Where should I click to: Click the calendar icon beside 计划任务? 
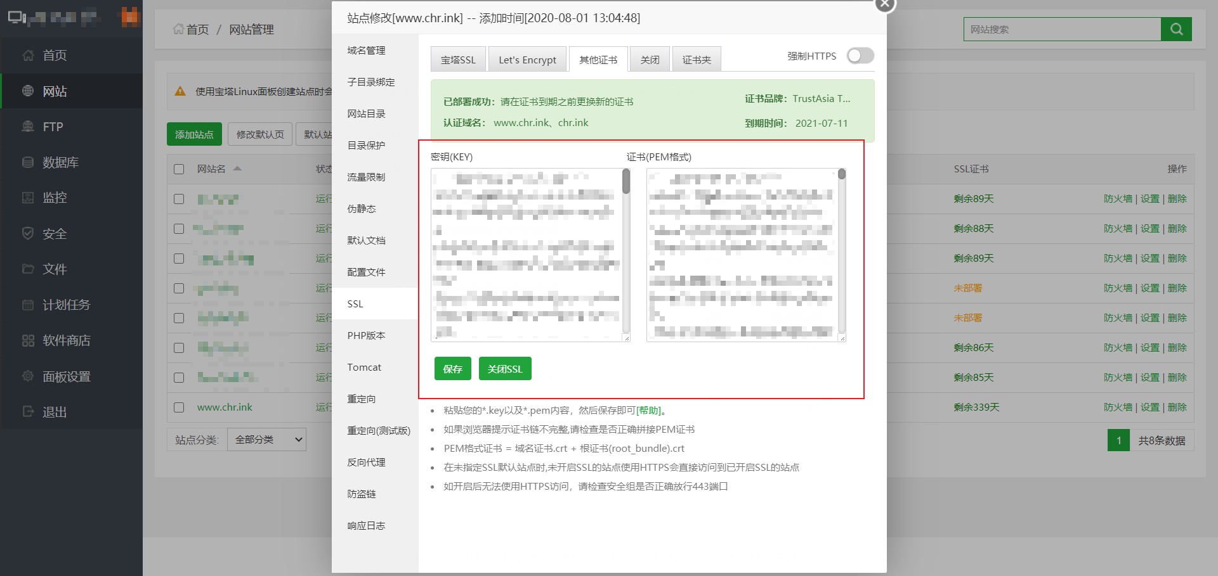tap(28, 305)
